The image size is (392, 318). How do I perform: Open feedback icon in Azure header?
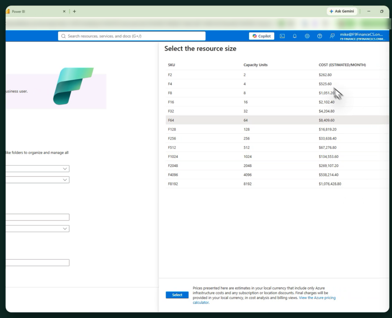[x=332, y=36]
